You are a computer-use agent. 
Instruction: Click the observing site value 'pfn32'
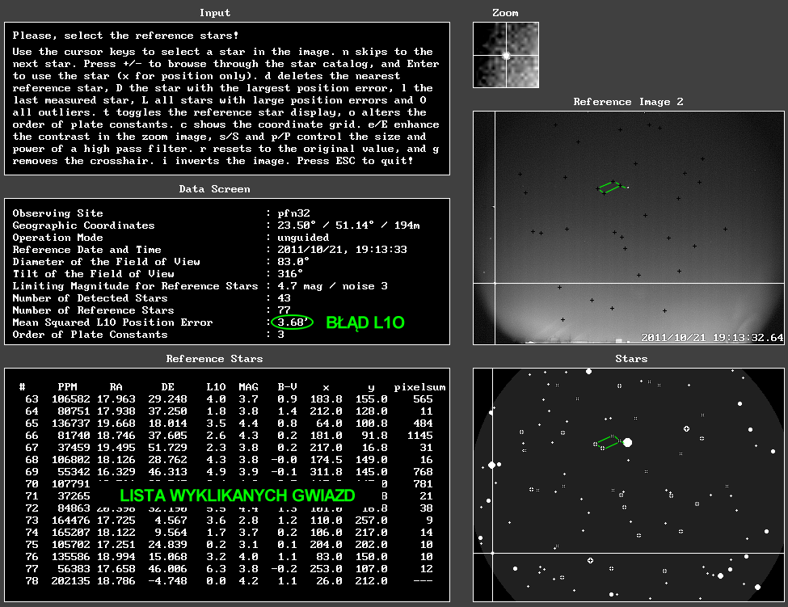294,213
